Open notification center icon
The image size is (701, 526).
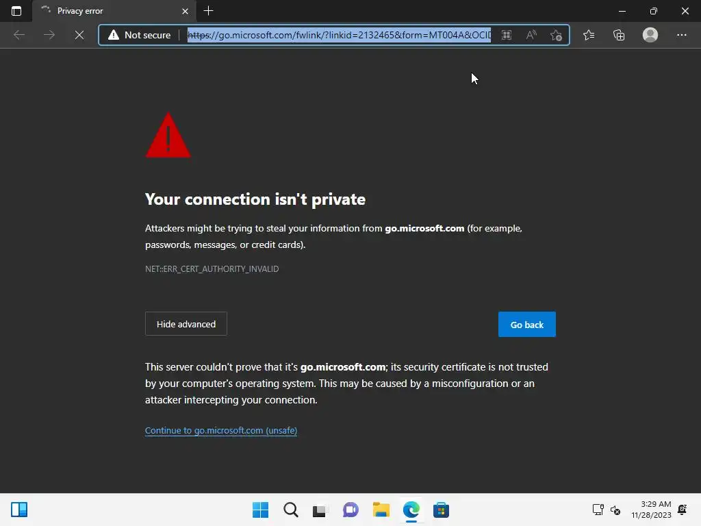pyautogui.click(x=683, y=510)
